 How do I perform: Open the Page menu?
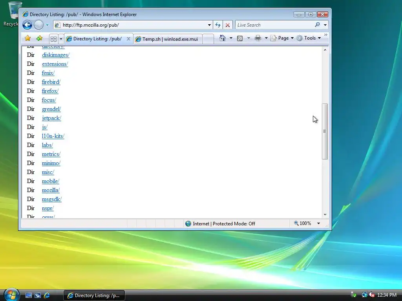click(x=282, y=38)
